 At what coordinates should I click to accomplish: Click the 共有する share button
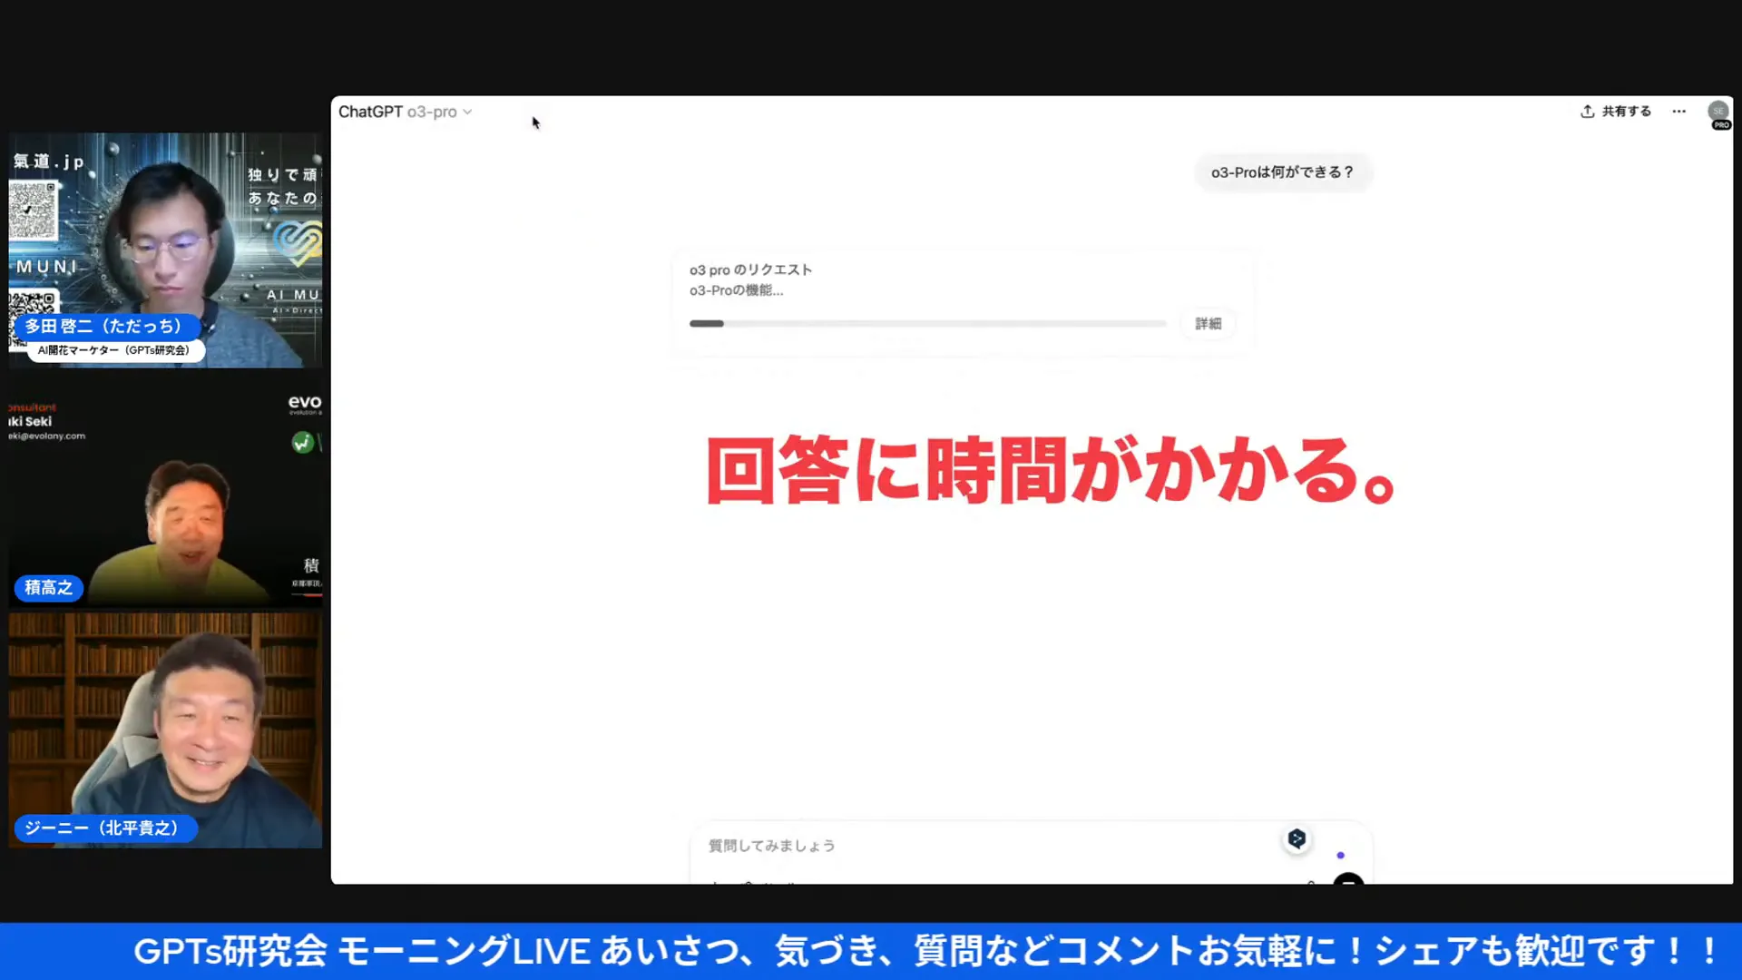pos(1616,112)
